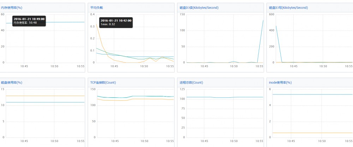
Task: Click the 10:45 axis label under TCP连接数 chart
Action: 114,141
